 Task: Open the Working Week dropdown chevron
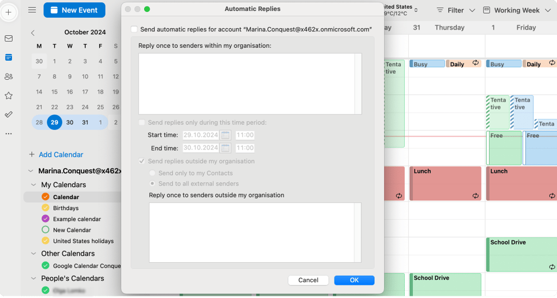[548, 10]
